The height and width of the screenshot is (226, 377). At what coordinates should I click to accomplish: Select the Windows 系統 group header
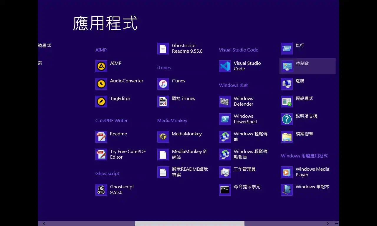[234, 85]
